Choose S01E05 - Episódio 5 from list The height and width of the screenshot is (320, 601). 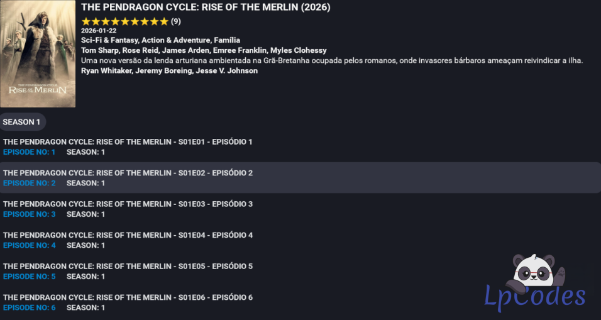point(128,267)
